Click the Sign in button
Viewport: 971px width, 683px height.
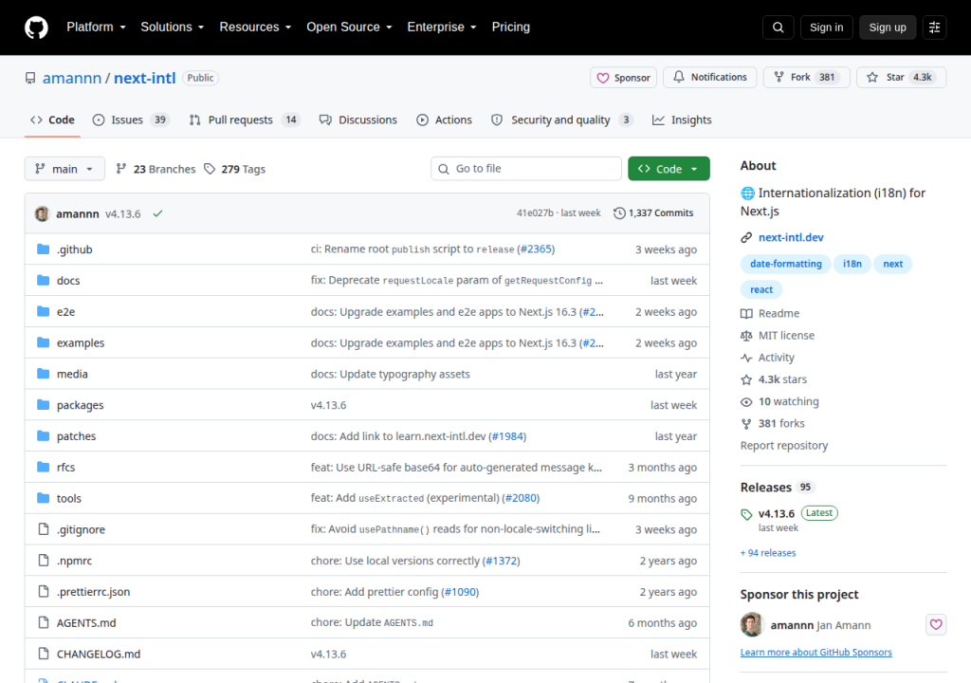(826, 28)
